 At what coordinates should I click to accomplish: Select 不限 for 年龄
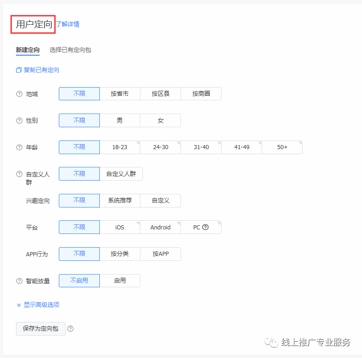tap(79, 147)
